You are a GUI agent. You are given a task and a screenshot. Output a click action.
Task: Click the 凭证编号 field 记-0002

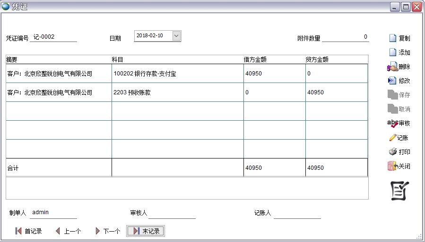53,37
